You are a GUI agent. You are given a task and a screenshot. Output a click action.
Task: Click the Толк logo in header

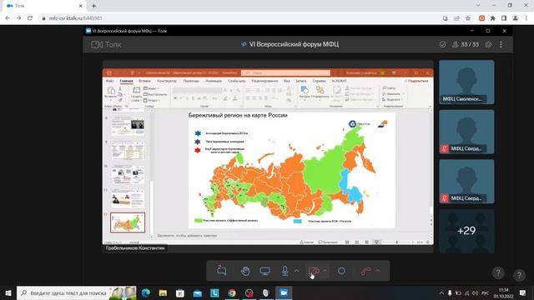tap(106, 44)
